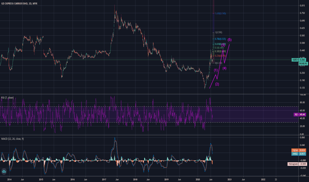Viewport: 309px width, 182px height.
Task: Click the blue MACD 0.017 value tag
Action: pyautogui.click(x=299, y=154)
